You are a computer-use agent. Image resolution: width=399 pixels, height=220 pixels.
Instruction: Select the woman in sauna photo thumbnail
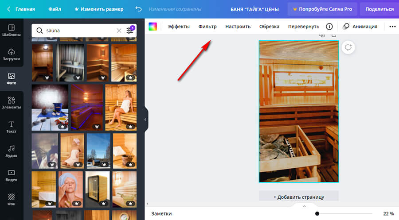pos(121,108)
